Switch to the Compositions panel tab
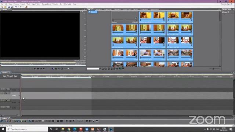235x132 pixels. [x=154, y=10]
